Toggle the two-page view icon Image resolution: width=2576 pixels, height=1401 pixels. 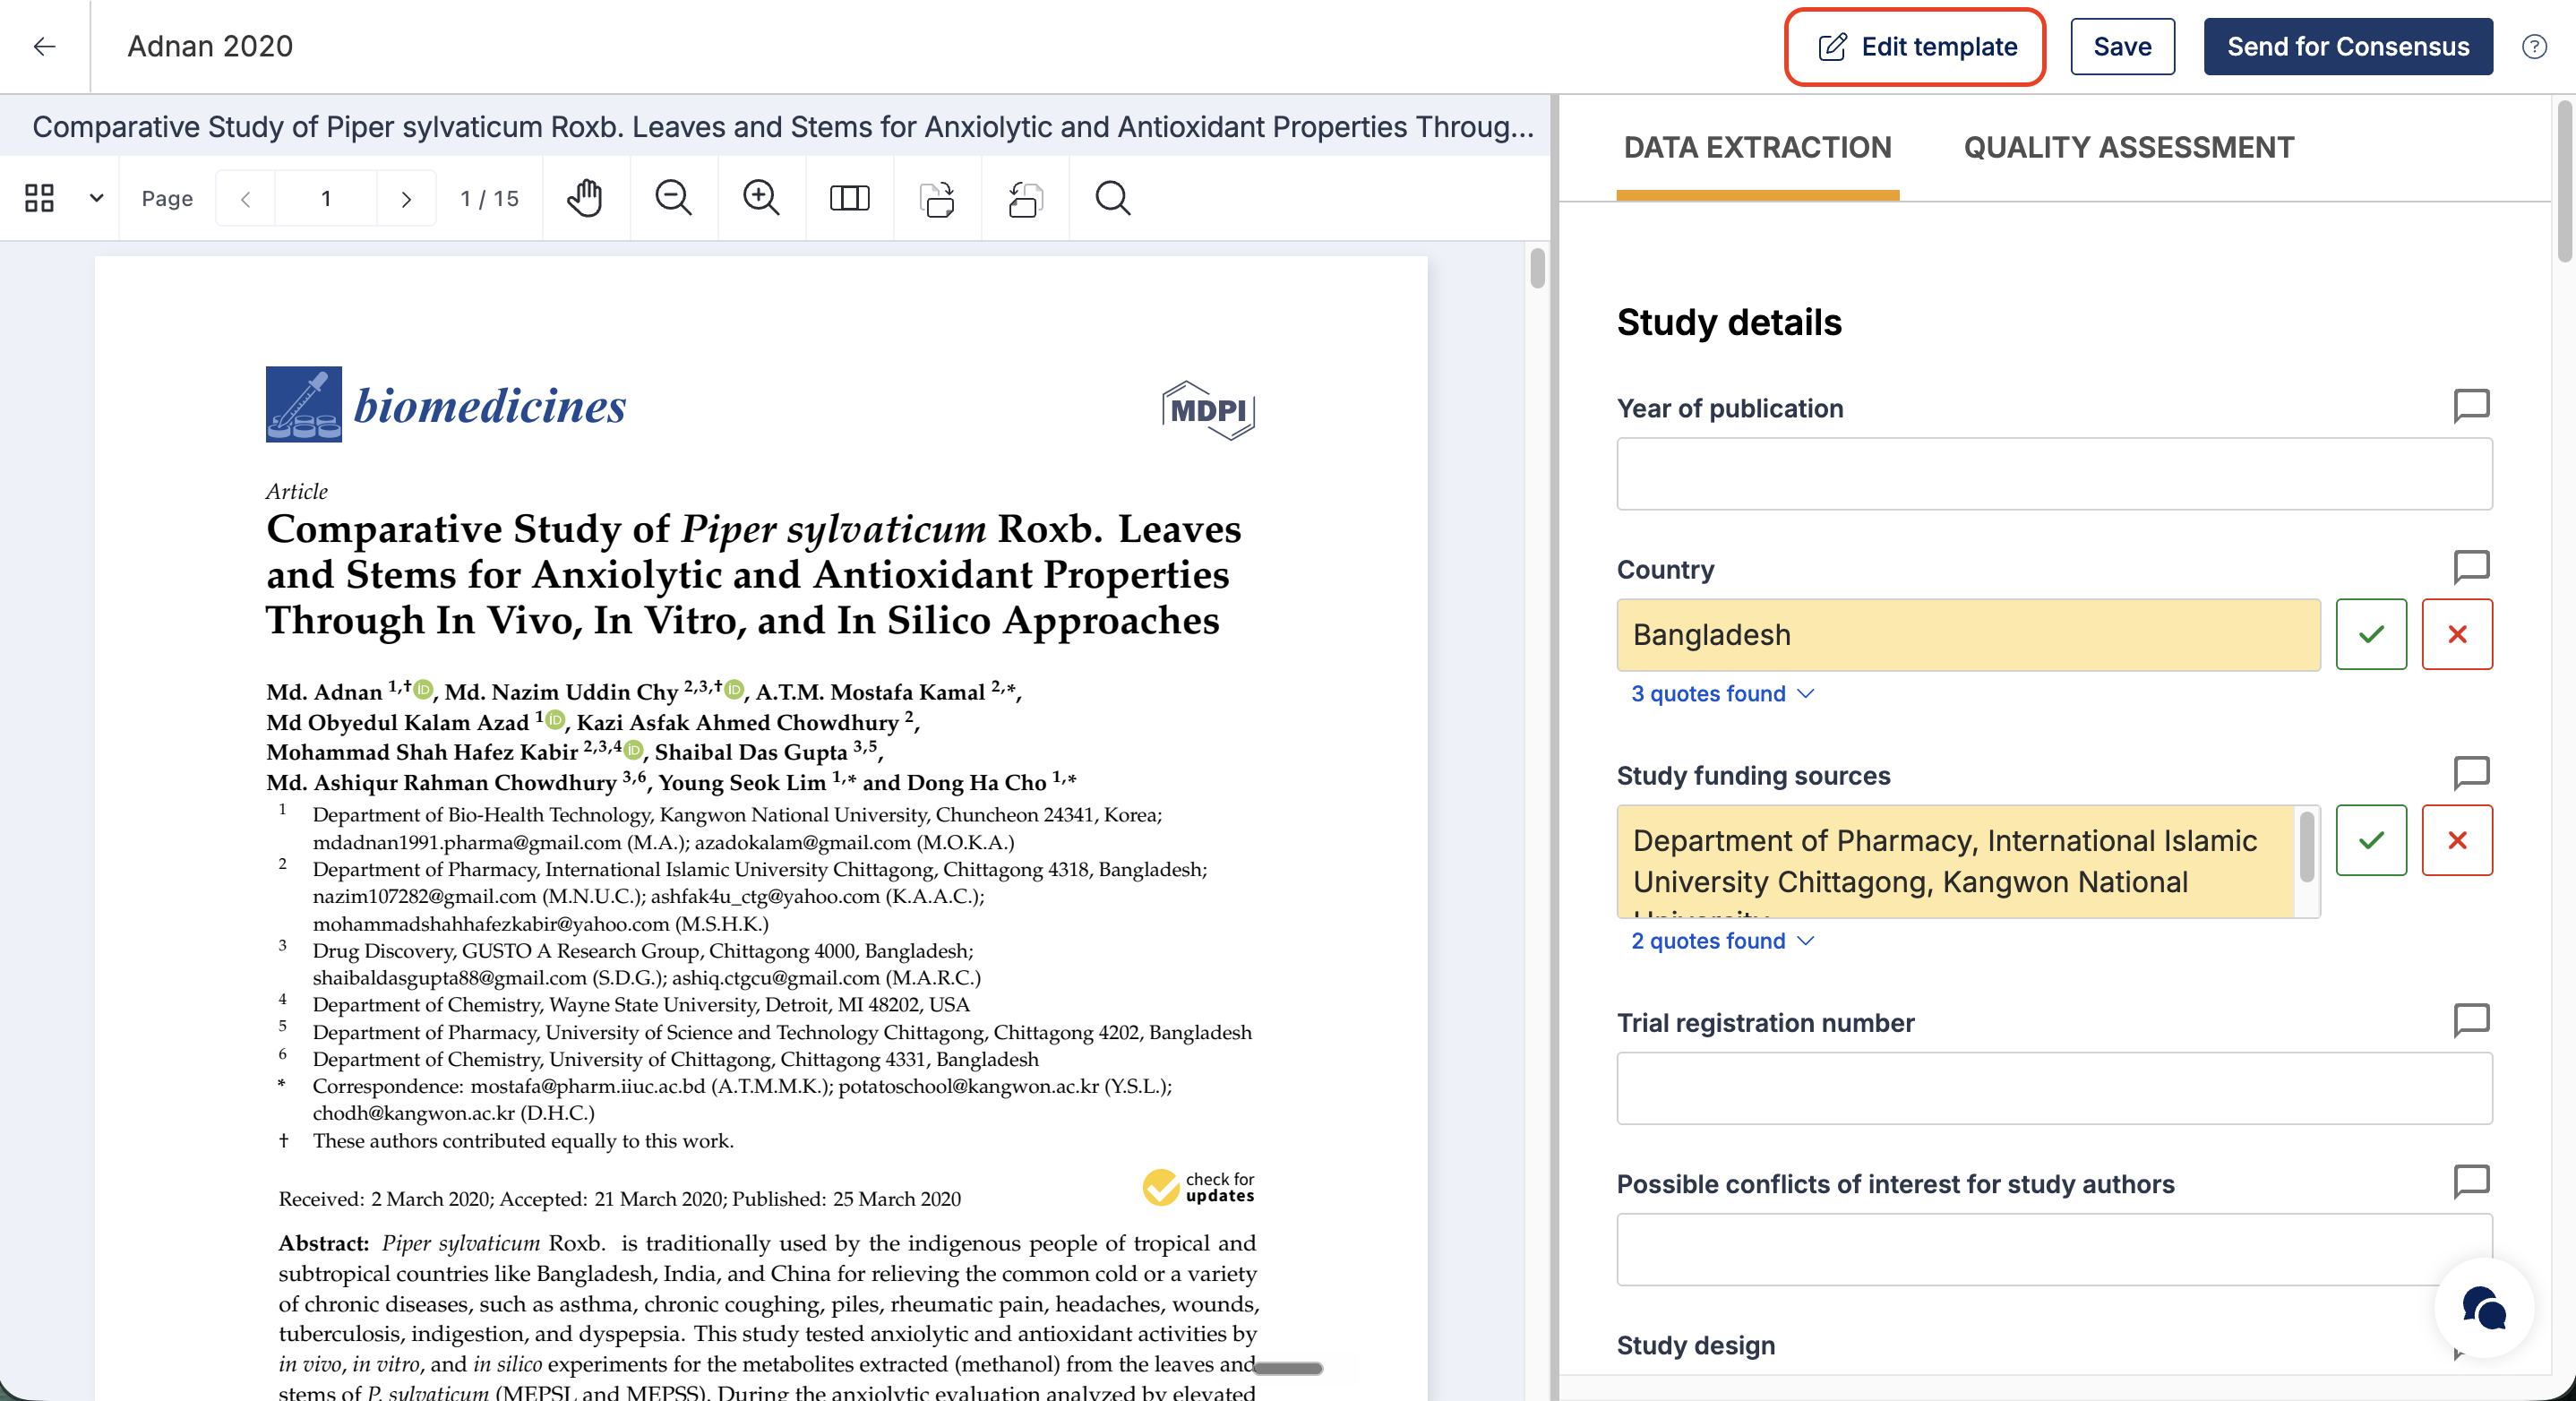tap(849, 198)
